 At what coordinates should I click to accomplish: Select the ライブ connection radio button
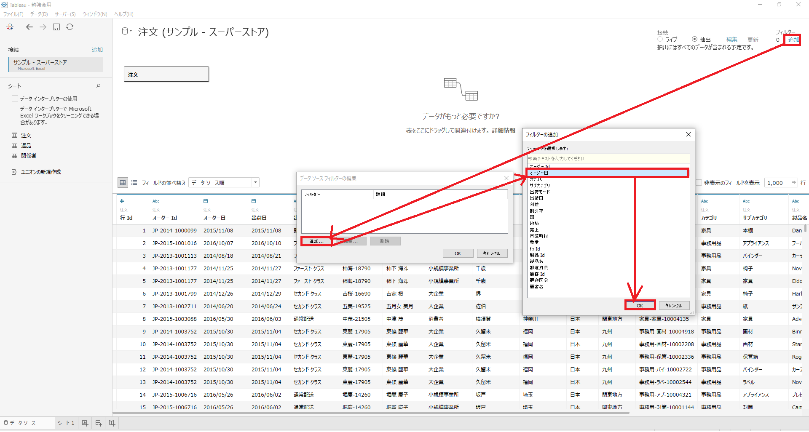(x=660, y=39)
